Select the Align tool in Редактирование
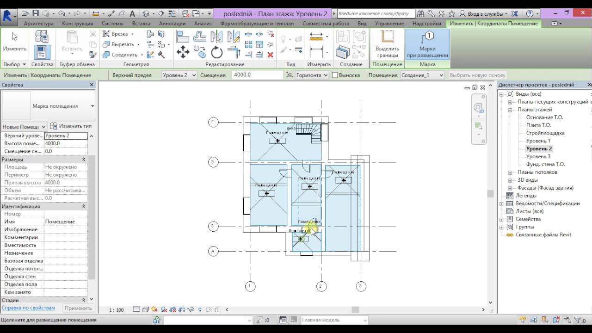 (x=183, y=37)
